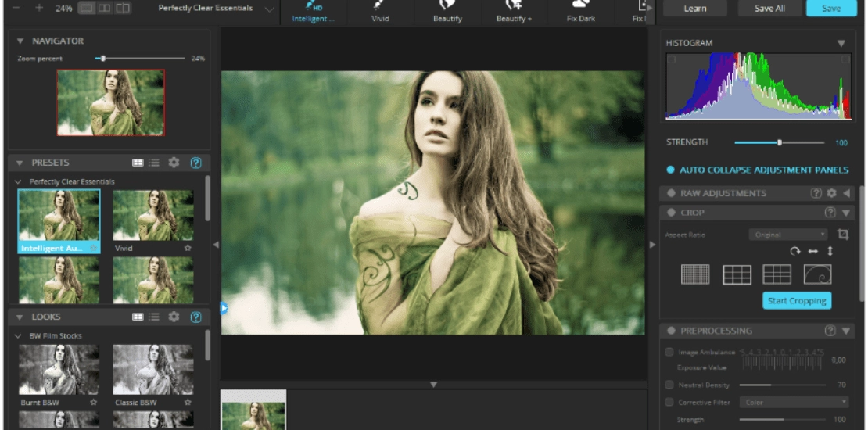868x430 pixels.
Task: Rotate image using the rotate arrow icon
Action: coord(795,251)
